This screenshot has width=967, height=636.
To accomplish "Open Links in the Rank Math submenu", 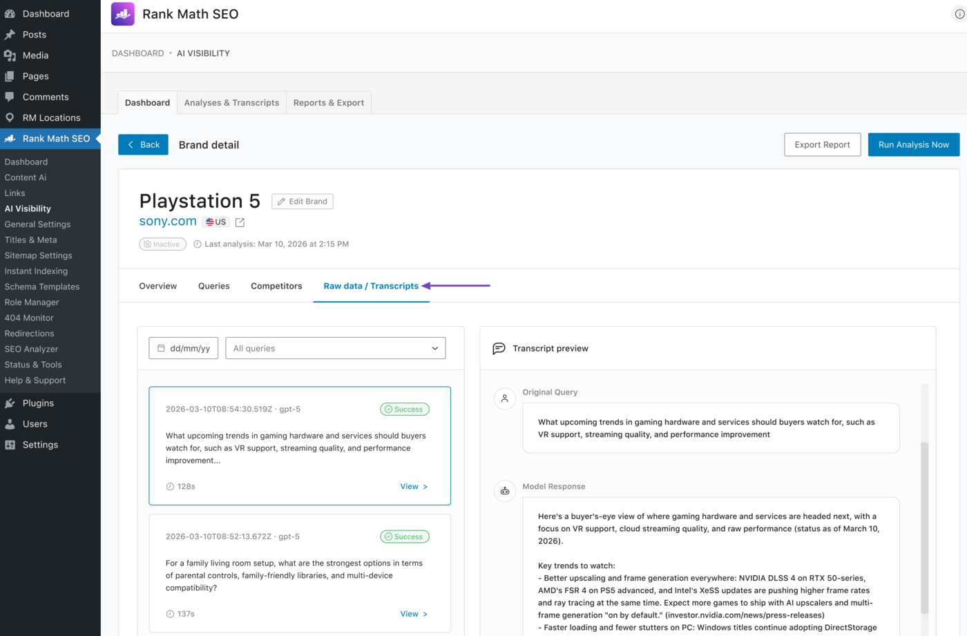I will click(x=15, y=193).
